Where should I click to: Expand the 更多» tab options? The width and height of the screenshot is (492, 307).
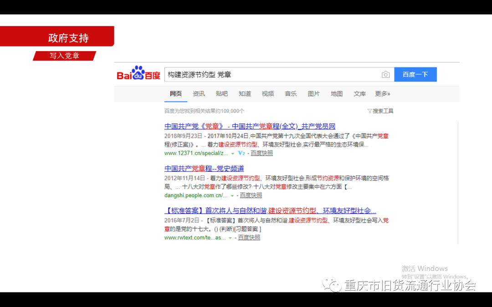pos(383,94)
